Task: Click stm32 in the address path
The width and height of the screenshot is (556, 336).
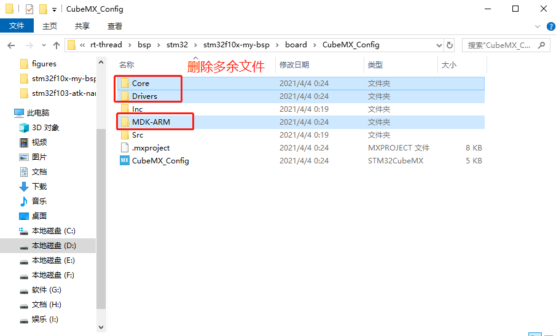Action: click(x=178, y=45)
